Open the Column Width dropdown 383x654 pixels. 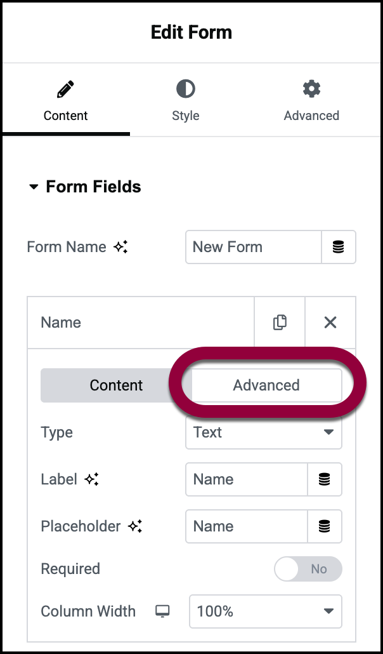click(x=266, y=611)
